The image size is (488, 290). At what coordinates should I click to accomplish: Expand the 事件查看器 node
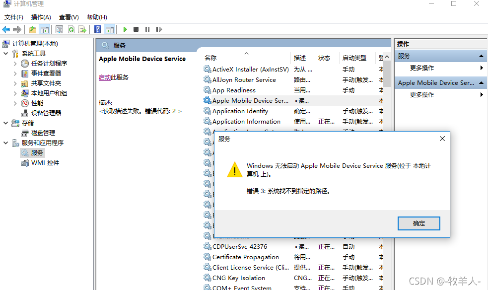point(15,73)
